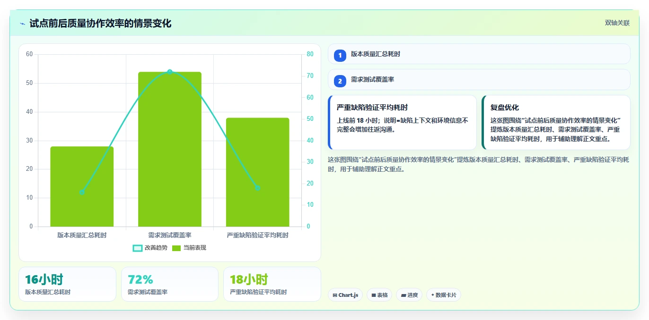Click the Chart.js tag

(345, 295)
